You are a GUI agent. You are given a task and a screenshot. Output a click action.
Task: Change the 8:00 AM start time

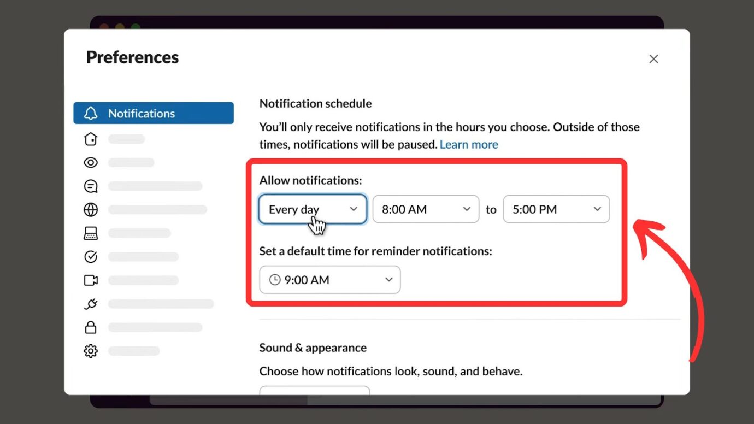(426, 209)
